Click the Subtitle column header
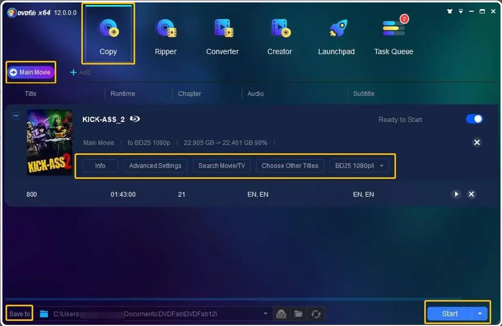Screen dimensions: 502x326 pyautogui.click(x=364, y=94)
